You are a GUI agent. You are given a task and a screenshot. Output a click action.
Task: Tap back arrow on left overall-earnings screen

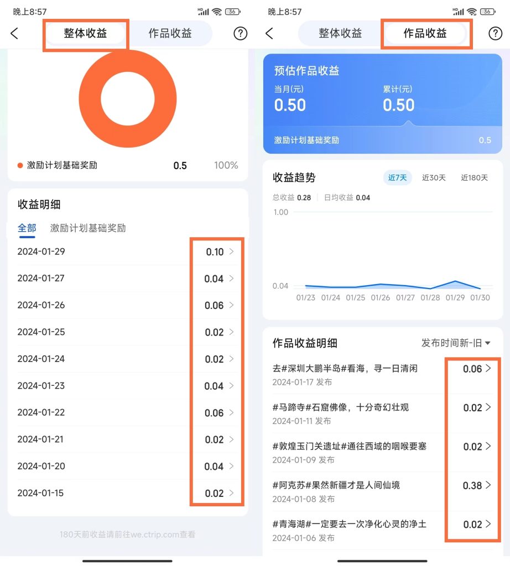(x=14, y=34)
